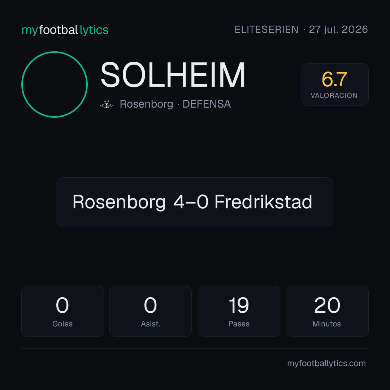Click the DEFENSA position label
Viewport: 390px width, 390px height.
[207, 104]
